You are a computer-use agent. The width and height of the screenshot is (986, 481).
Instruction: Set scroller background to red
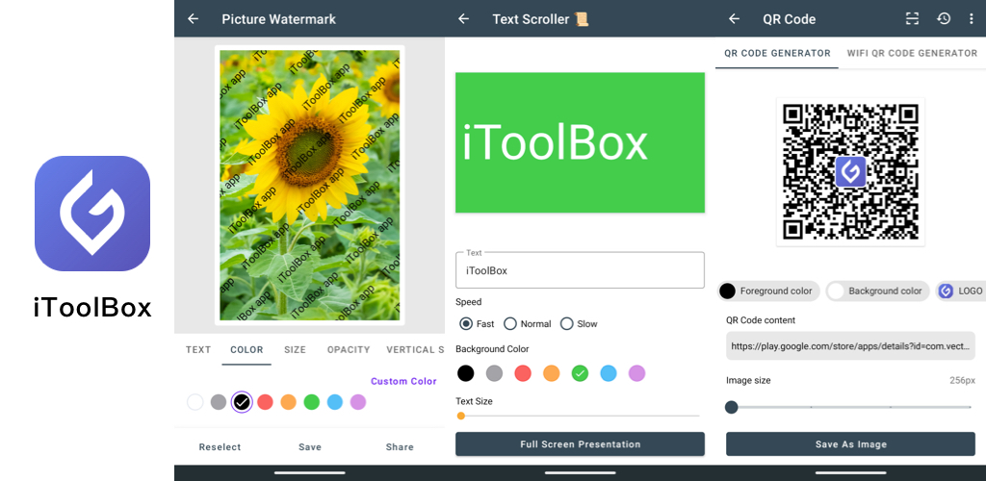coord(523,373)
